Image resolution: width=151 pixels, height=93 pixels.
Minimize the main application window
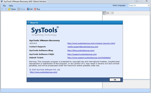[x=137, y=1]
